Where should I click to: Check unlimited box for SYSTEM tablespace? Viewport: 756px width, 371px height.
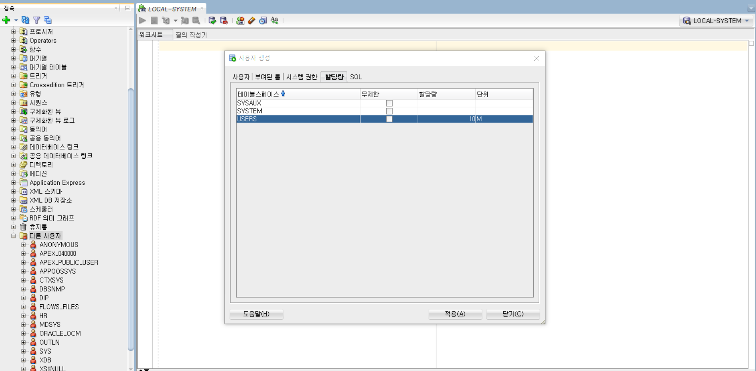(389, 111)
